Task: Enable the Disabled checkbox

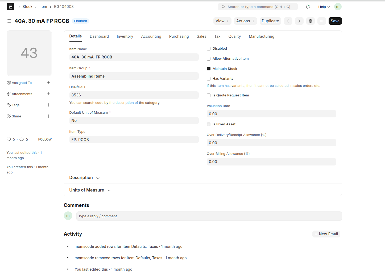Action: click(x=209, y=49)
